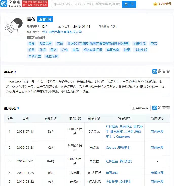The image size is (174, 186).
Task: Select the 知名风投 tag
Action: [x=45, y=44]
